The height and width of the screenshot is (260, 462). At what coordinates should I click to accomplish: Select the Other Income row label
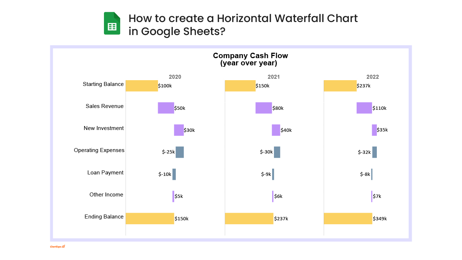click(106, 195)
